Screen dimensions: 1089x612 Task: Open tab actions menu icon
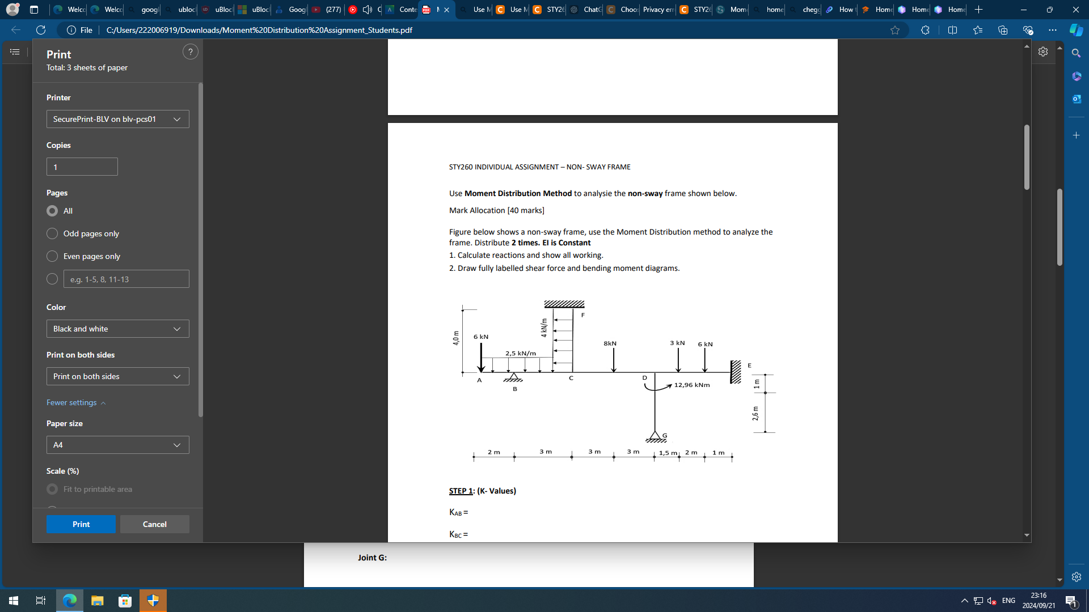pyautogui.click(x=34, y=10)
